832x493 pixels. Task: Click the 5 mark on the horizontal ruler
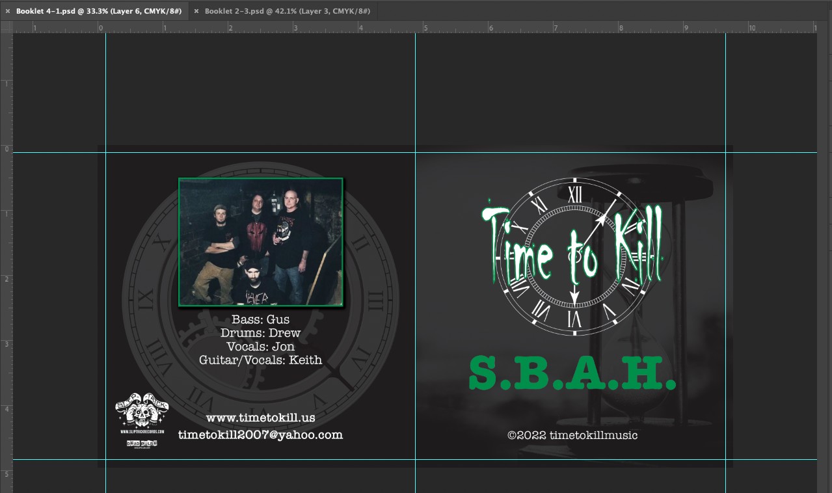(425, 28)
